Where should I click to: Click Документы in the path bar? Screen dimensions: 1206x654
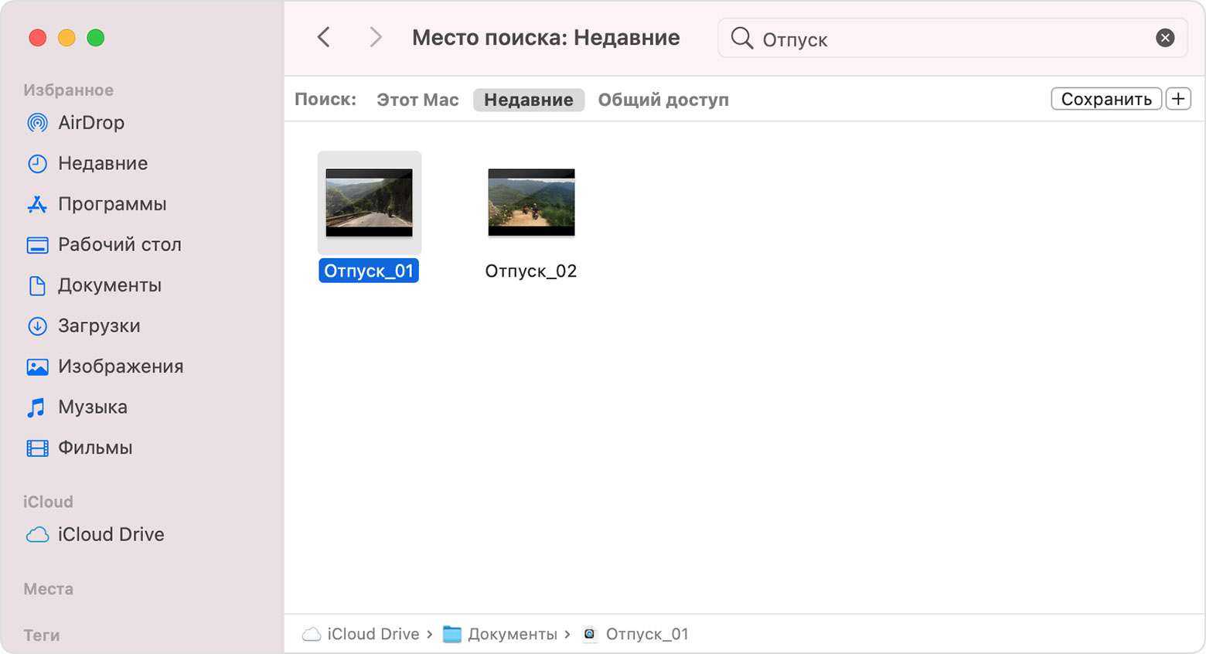pos(512,634)
